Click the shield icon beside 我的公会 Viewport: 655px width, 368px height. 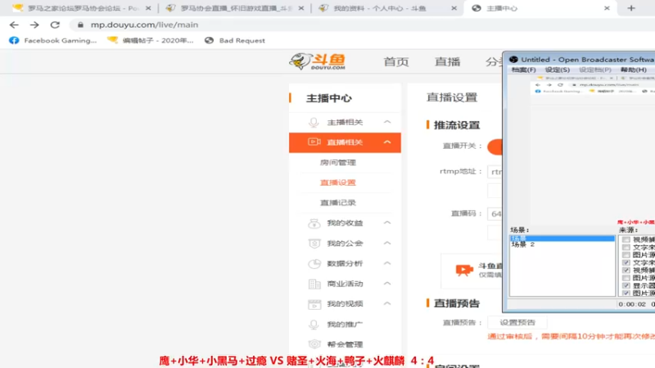pos(314,243)
